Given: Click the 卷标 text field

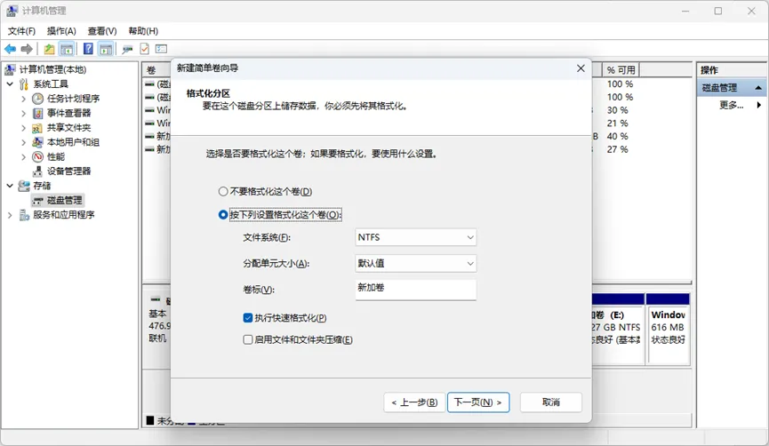Looking at the screenshot, I should [x=415, y=290].
